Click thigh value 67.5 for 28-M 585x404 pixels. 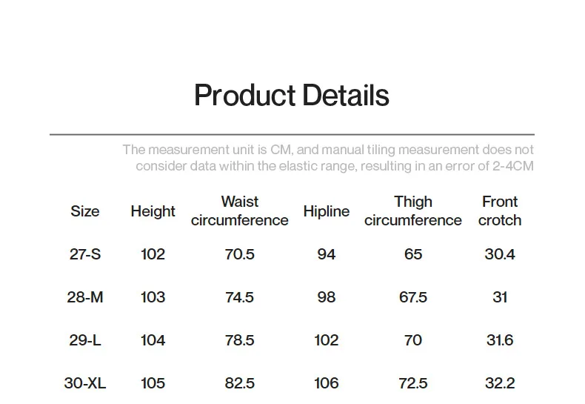[x=412, y=297]
